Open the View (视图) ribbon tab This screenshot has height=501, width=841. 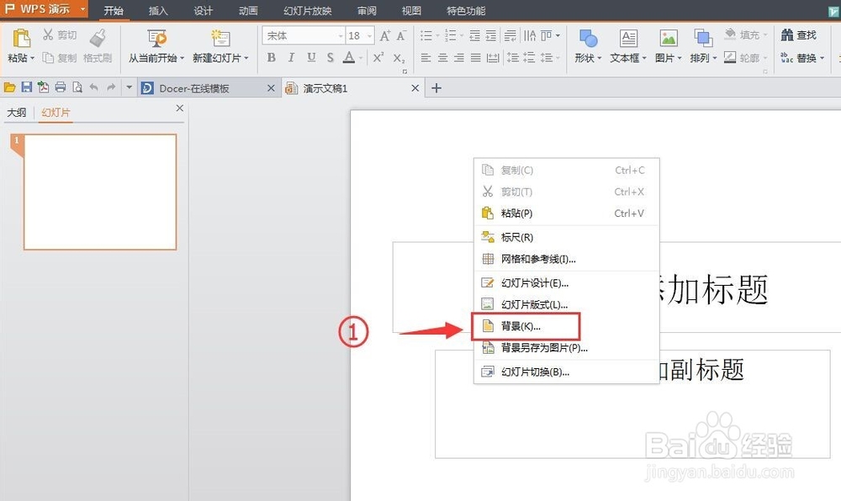(x=411, y=11)
